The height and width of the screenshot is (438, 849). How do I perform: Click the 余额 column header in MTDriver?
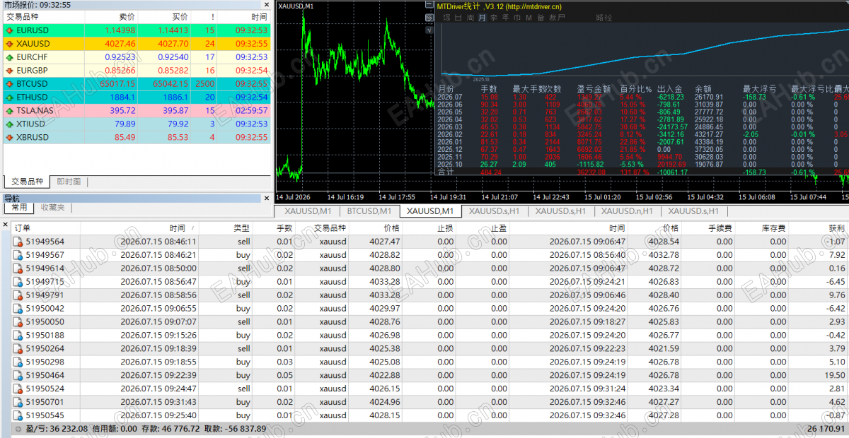[703, 89]
